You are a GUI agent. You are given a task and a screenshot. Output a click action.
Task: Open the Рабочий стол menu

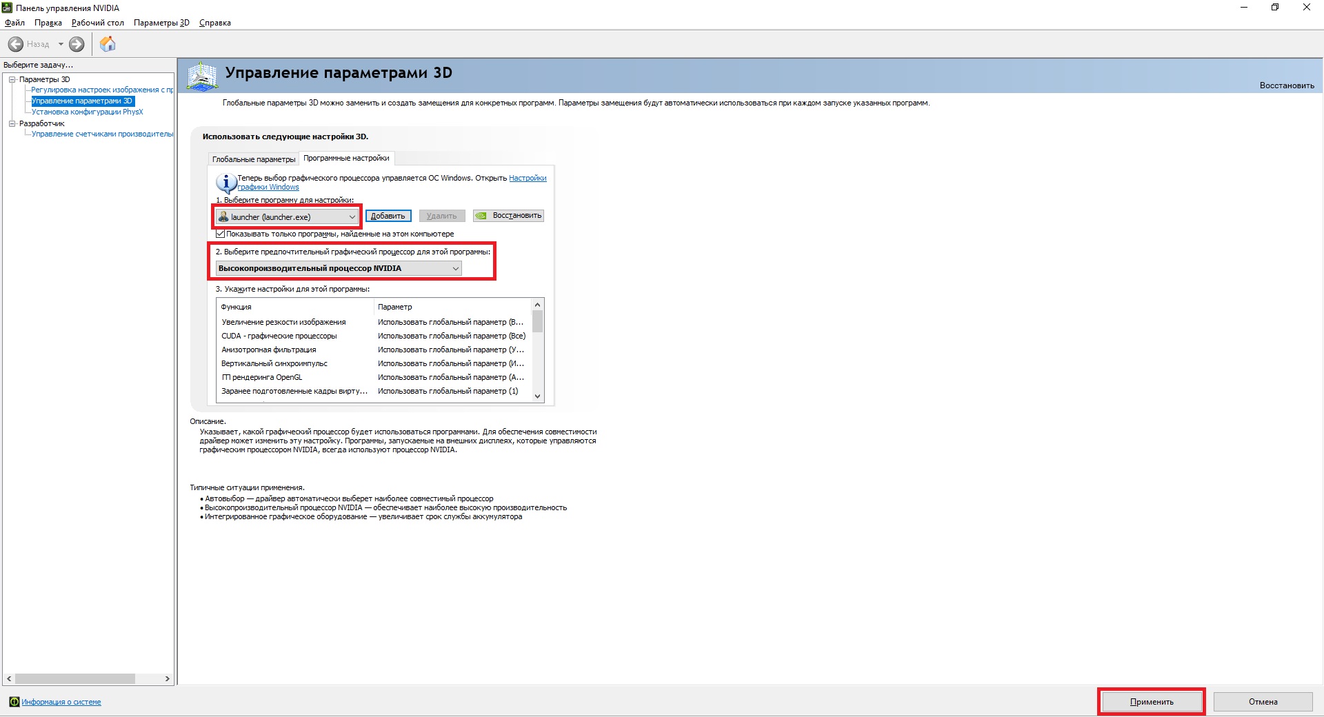point(98,23)
